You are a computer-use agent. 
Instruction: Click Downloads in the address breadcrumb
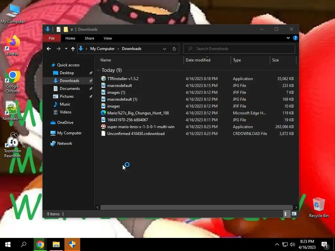pos(132,49)
